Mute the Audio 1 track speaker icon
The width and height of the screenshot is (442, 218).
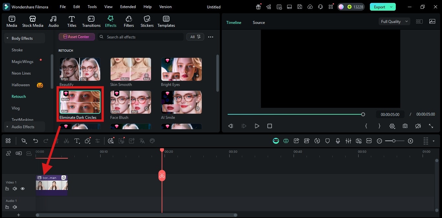15,207
